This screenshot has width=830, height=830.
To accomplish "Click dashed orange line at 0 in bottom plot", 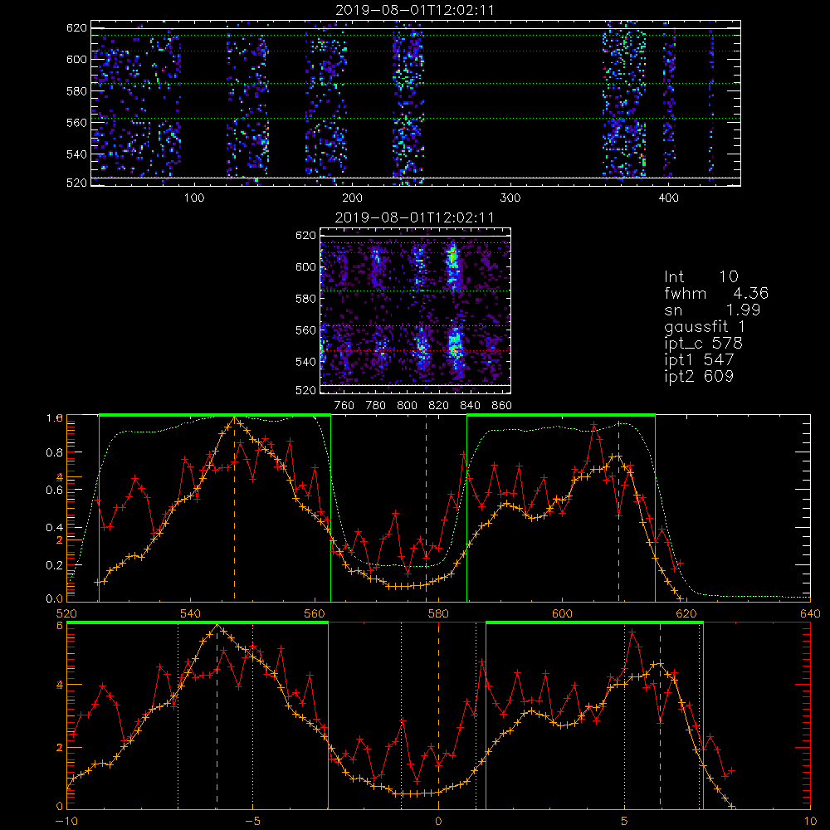I will pos(438,716).
